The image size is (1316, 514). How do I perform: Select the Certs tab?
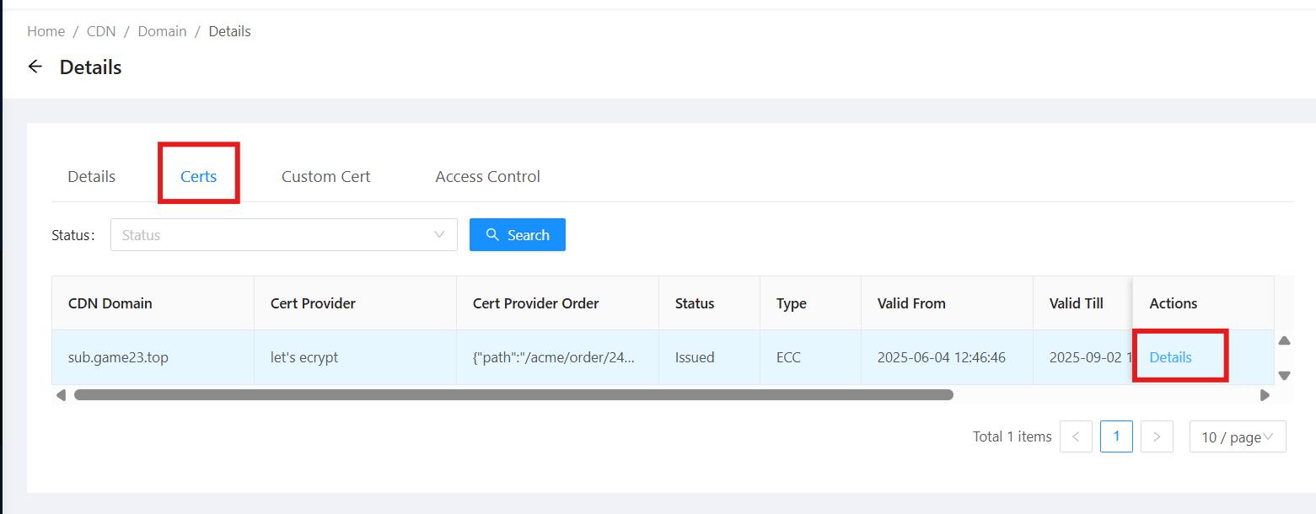pyautogui.click(x=199, y=177)
